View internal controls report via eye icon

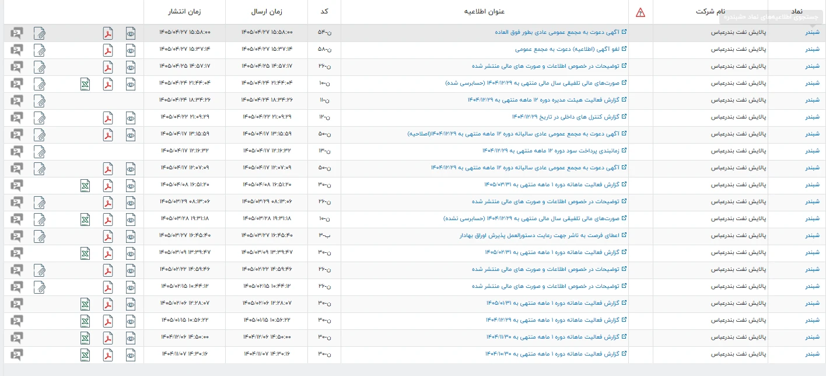131,118
